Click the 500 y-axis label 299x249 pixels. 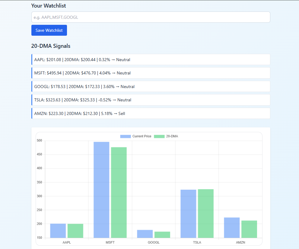tap(40, 141)
